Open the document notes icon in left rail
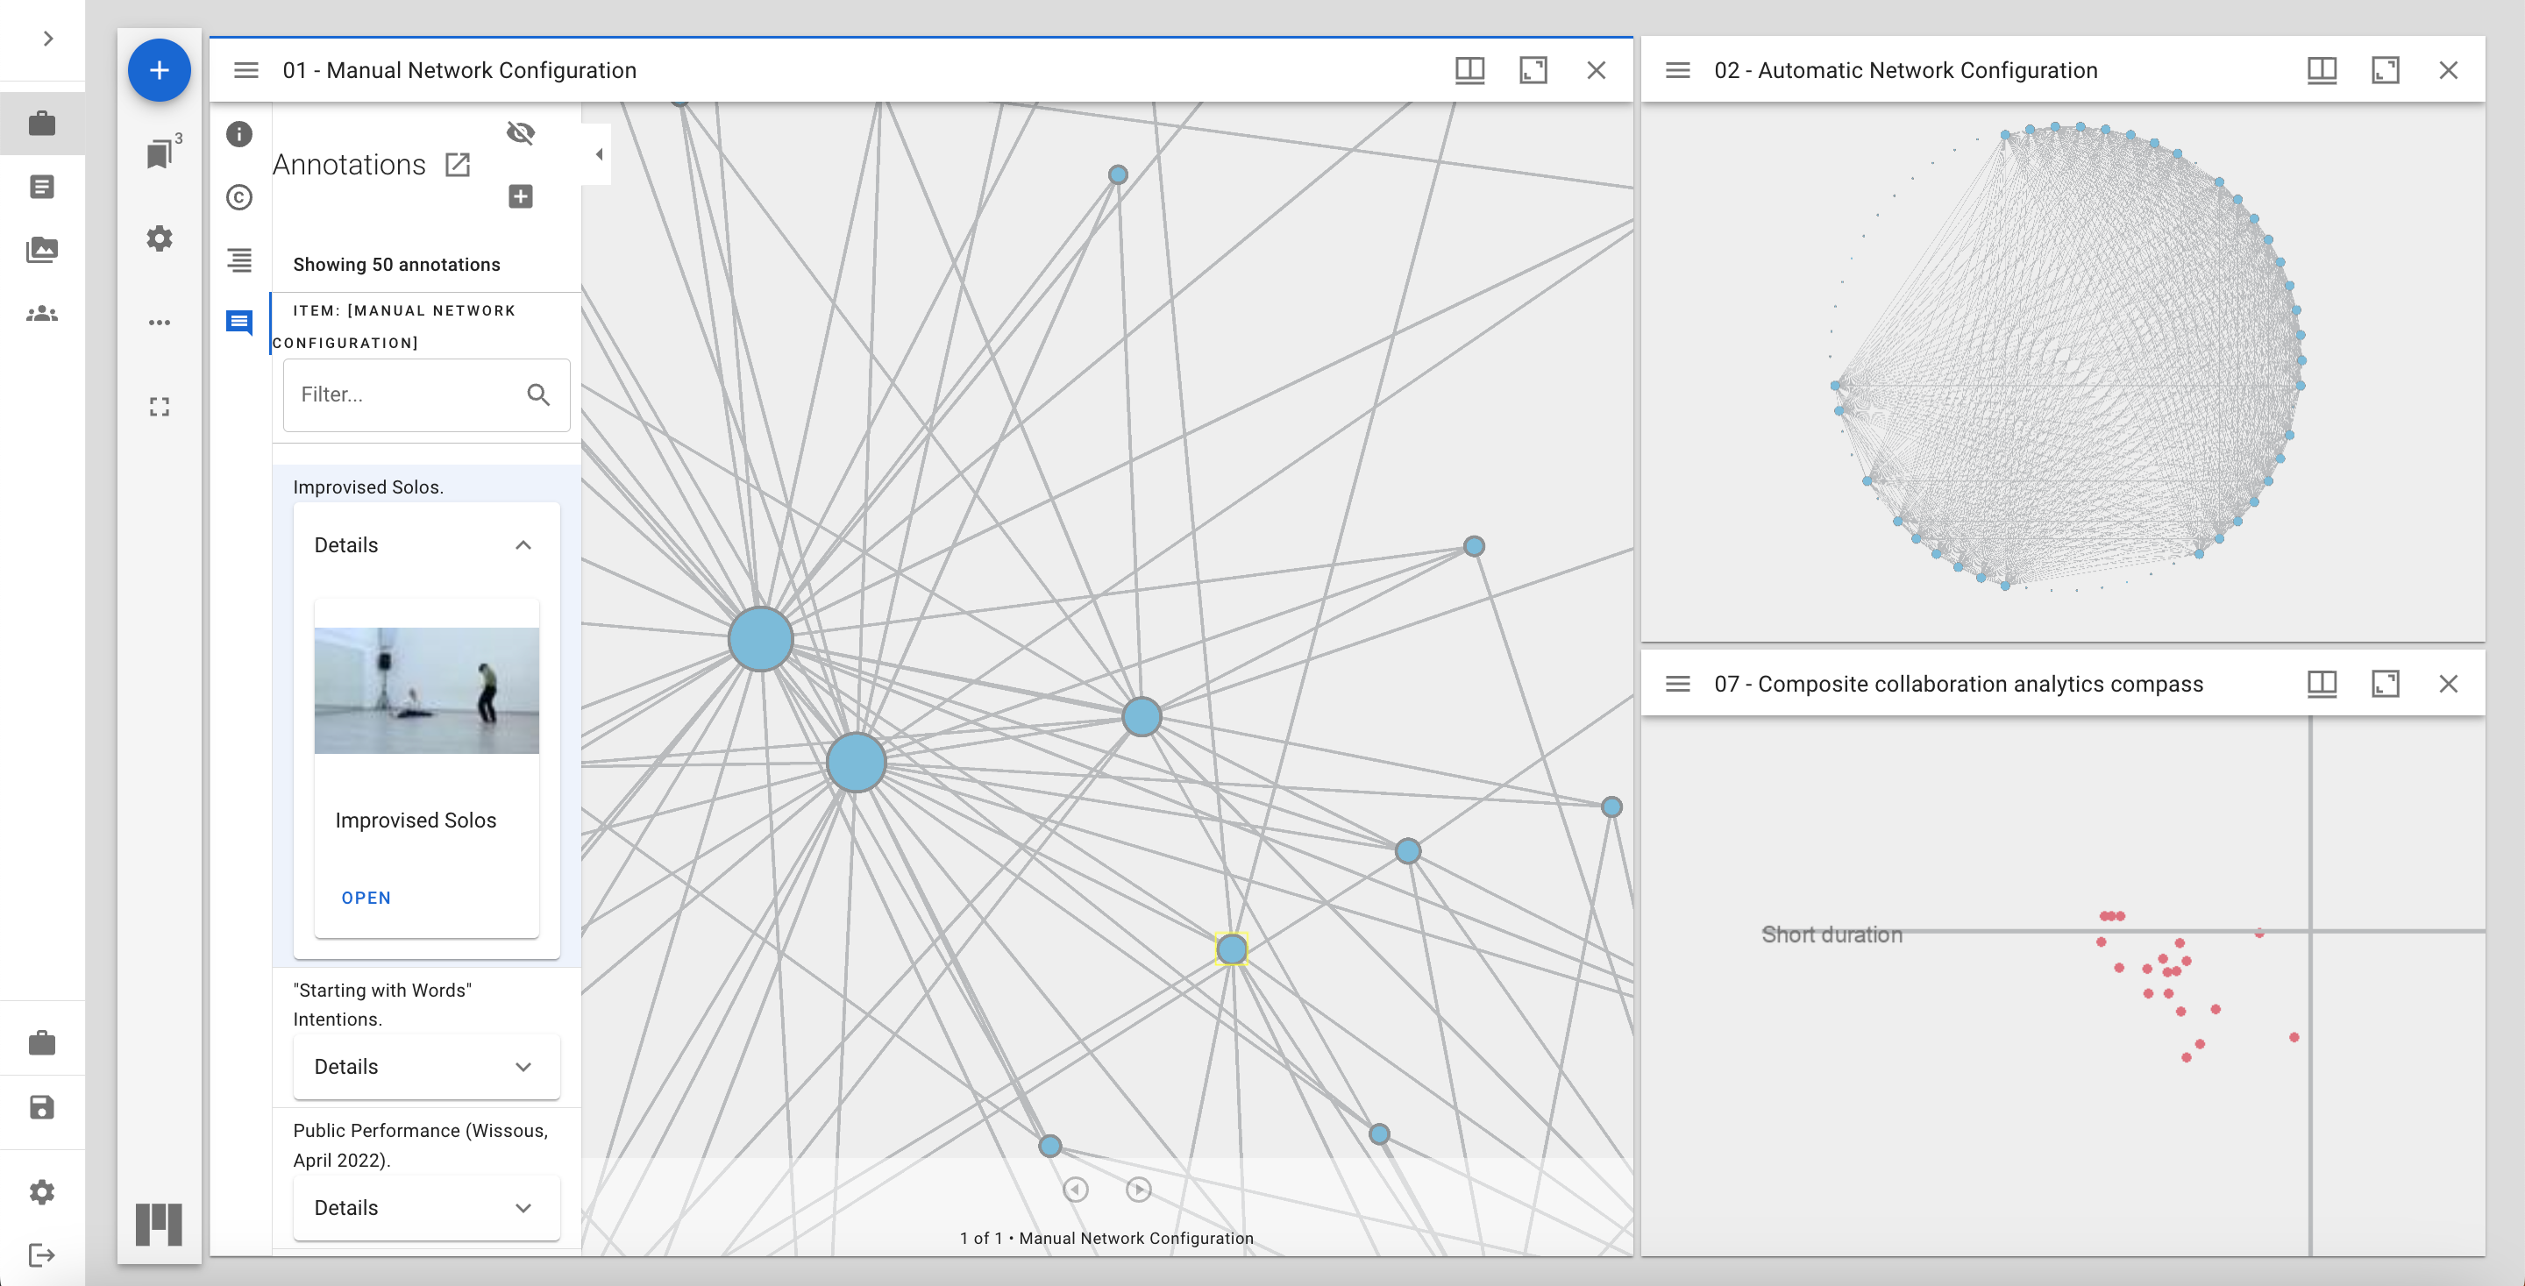Screen dimensions: 2525x1286 (42, 186)
